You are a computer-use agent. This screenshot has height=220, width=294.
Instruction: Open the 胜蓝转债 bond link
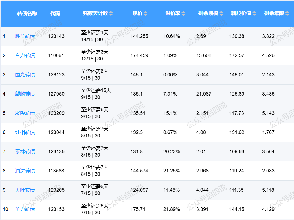pyautogui.click(x=25, y=36)
